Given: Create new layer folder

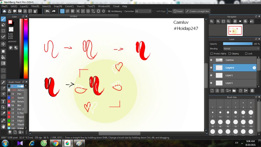Looking at the screenshot, I should (x=234, y=91).
